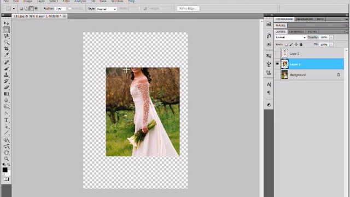Swap foreground and background colors
Screen dimensions: 350x197
[9, 165]
